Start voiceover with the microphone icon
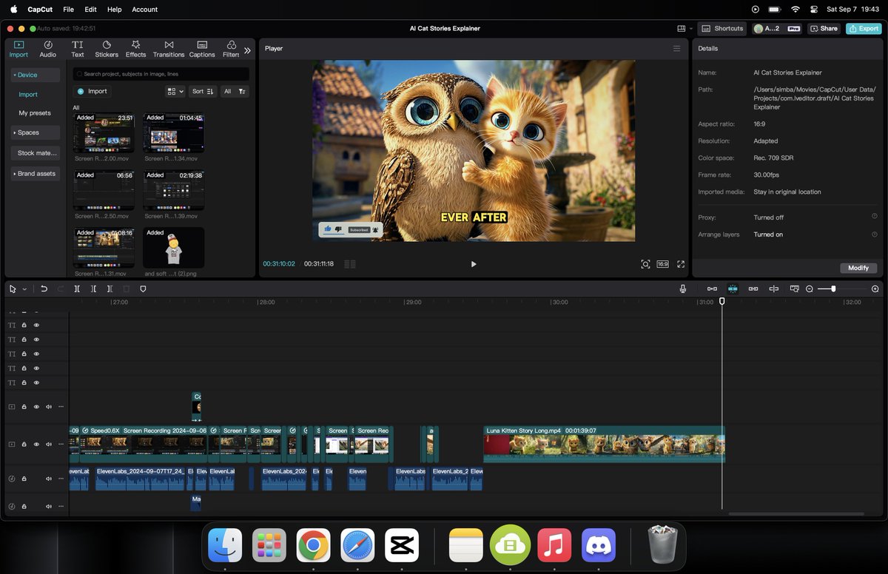Screen dimensions: 888x574 tap(683, 289)
